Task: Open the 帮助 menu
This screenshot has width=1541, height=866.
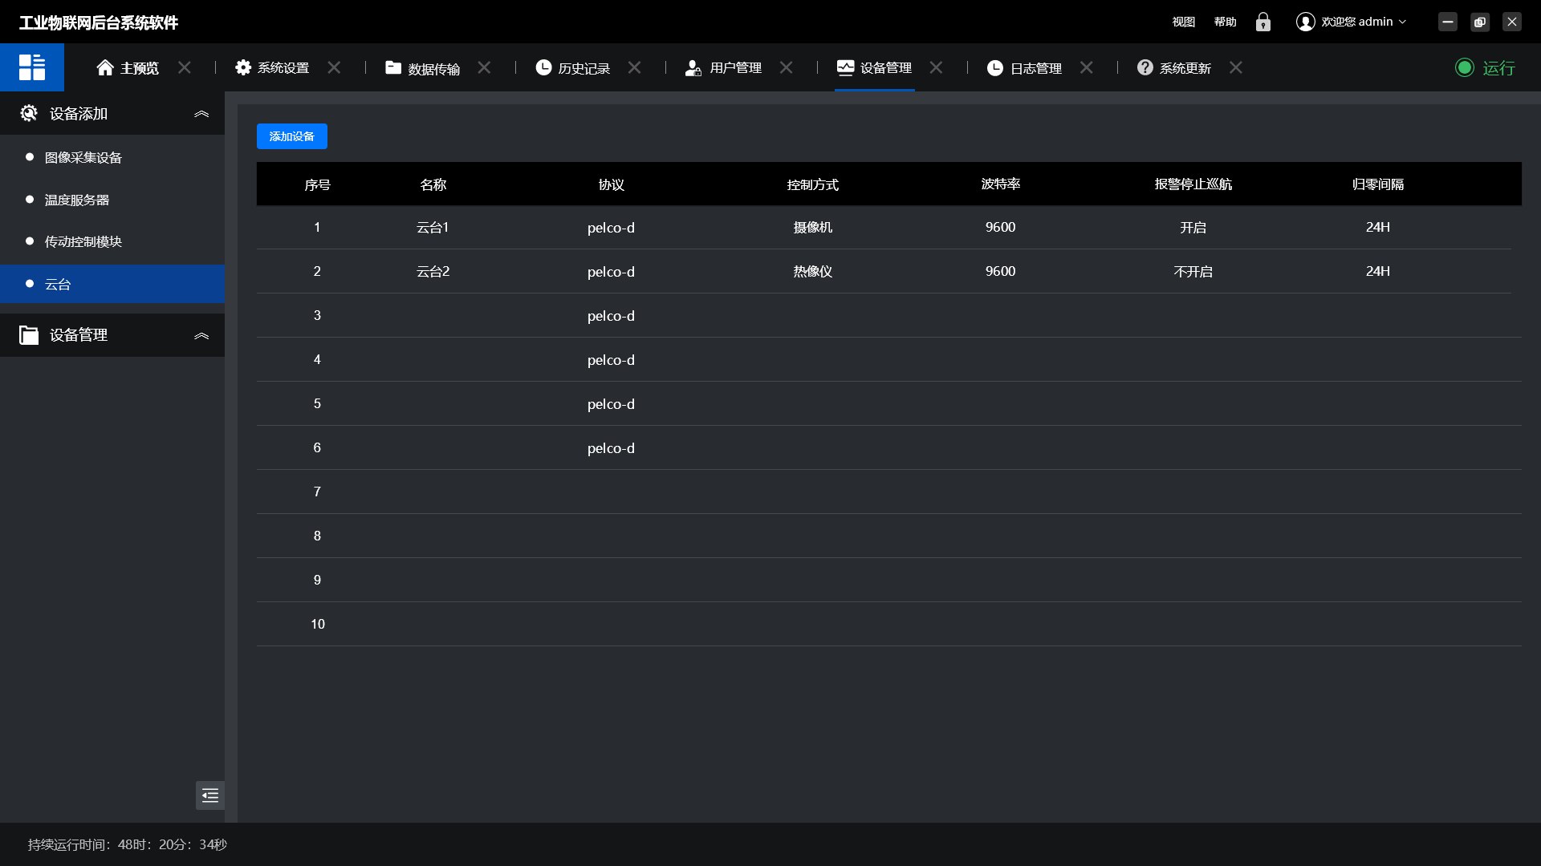Action: point(1225,22)
